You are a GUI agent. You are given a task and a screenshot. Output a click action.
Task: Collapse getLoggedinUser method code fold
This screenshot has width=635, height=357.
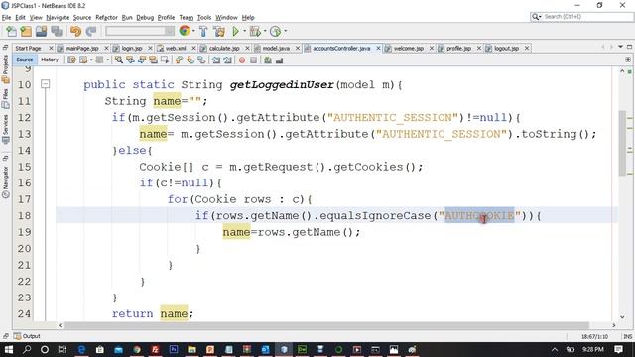click(45, 84)
